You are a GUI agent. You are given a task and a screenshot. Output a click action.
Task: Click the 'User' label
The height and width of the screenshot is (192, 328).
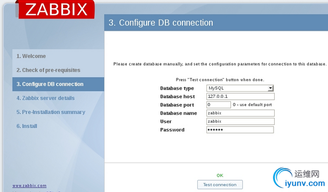[166, 122]
